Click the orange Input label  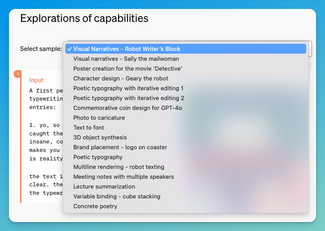coord(36,80)
